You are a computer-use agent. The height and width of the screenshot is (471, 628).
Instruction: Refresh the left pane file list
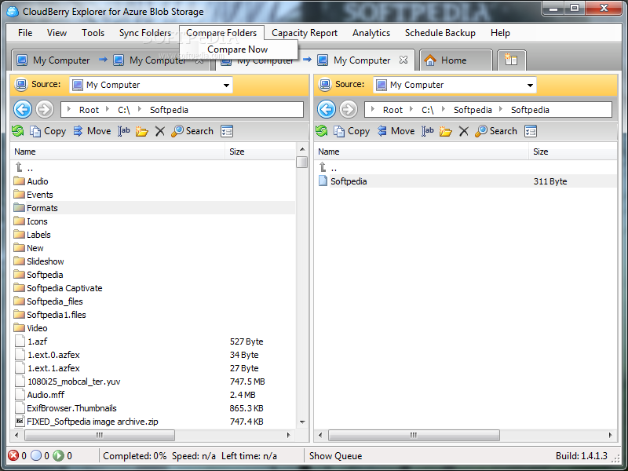(17, 131)
